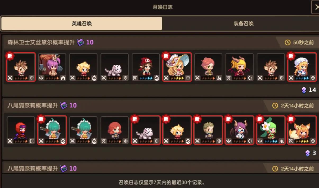Select horned blonde demon hero with wings
Viewport: 319px width, 188px height.
click(x=240, y=67)
